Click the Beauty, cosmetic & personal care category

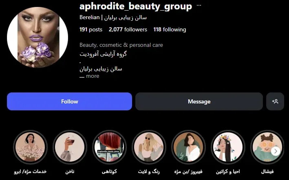pos(121,45)
